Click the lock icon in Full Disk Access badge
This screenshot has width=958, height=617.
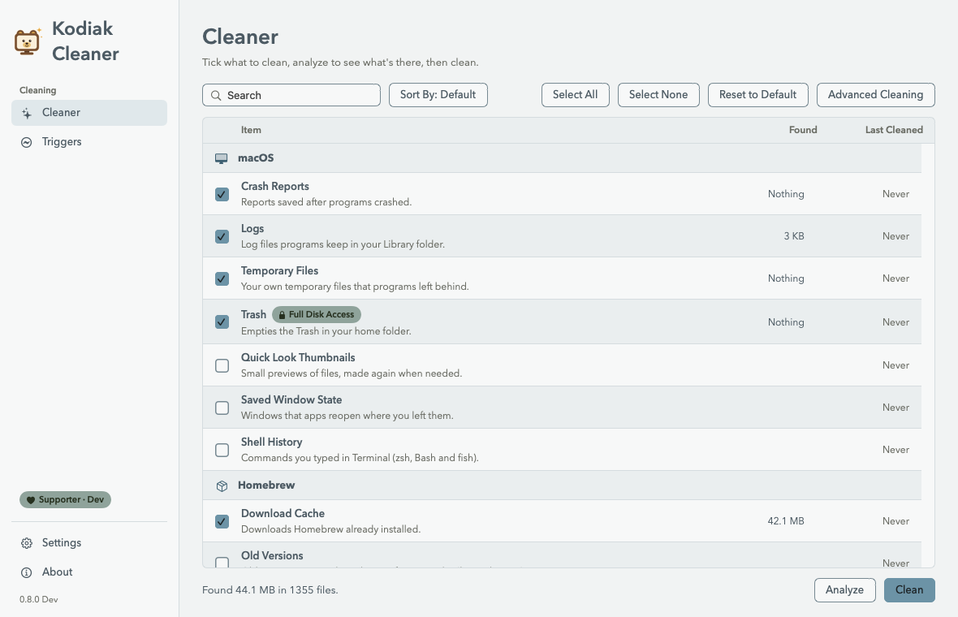point(282,315)
